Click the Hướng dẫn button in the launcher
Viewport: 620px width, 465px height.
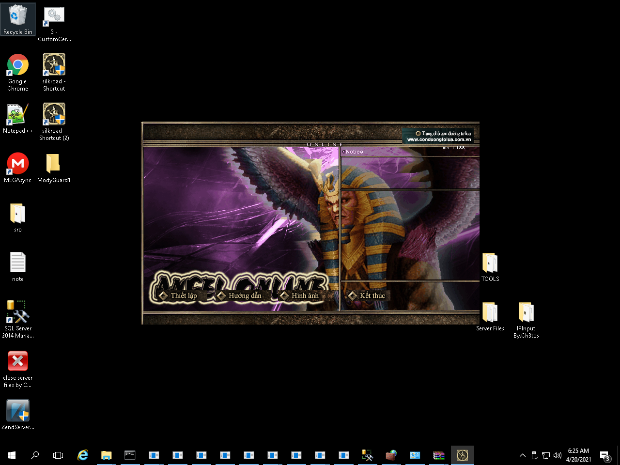[240, 295]
